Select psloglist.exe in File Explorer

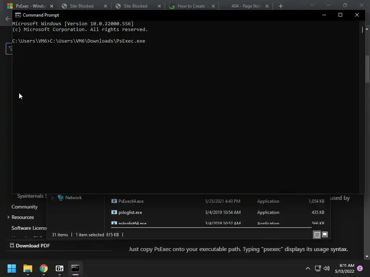coord(218,212)
